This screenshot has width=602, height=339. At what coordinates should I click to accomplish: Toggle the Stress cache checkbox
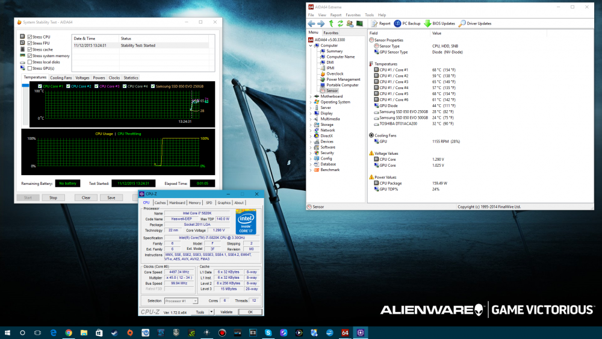pos(29,49)
